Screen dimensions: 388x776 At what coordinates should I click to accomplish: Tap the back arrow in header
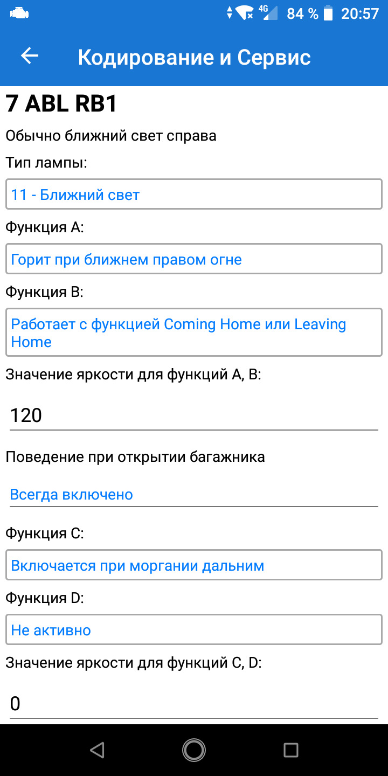click(x=30, y=56)
